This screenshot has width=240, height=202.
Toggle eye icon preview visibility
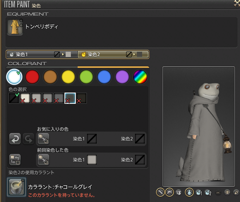pos(227,192)
